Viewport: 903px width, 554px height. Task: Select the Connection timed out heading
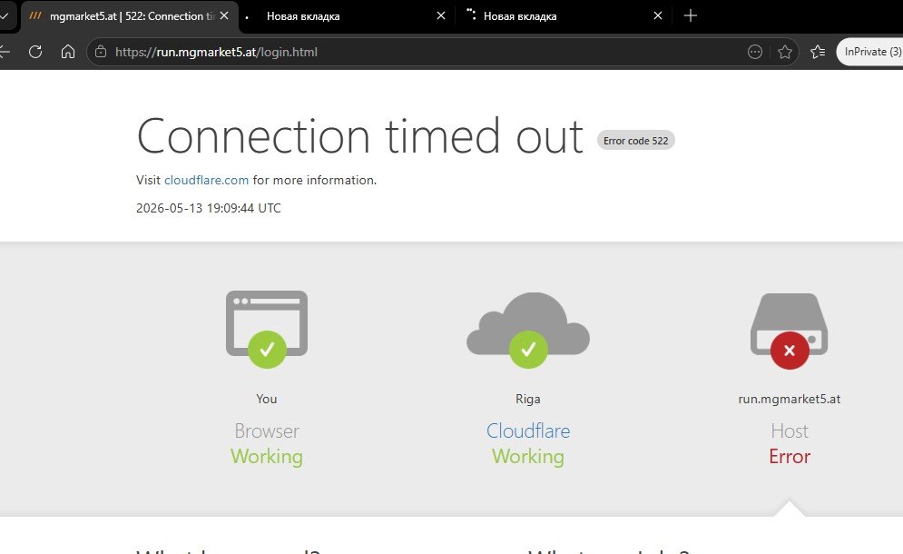(x=360, y=136)
